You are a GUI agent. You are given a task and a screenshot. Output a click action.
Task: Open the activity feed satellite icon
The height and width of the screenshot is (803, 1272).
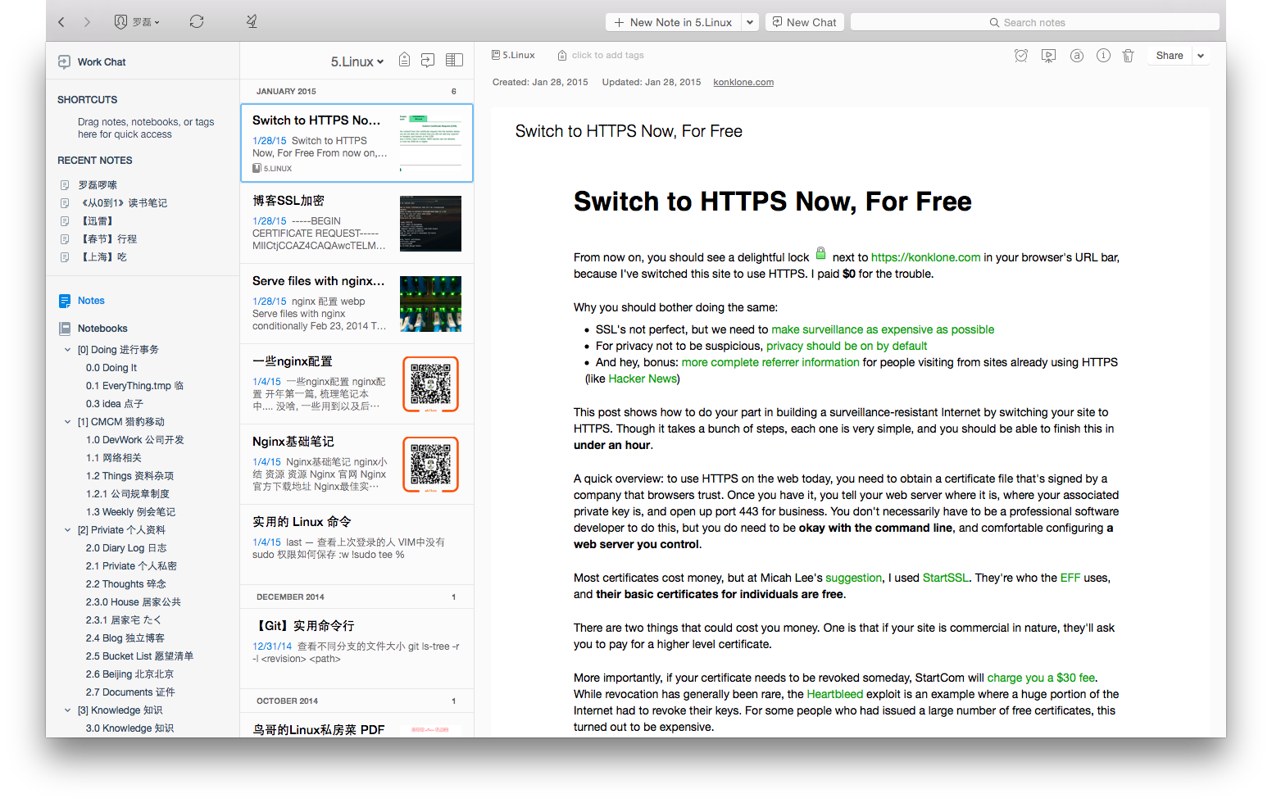click(x=252, y=22)
